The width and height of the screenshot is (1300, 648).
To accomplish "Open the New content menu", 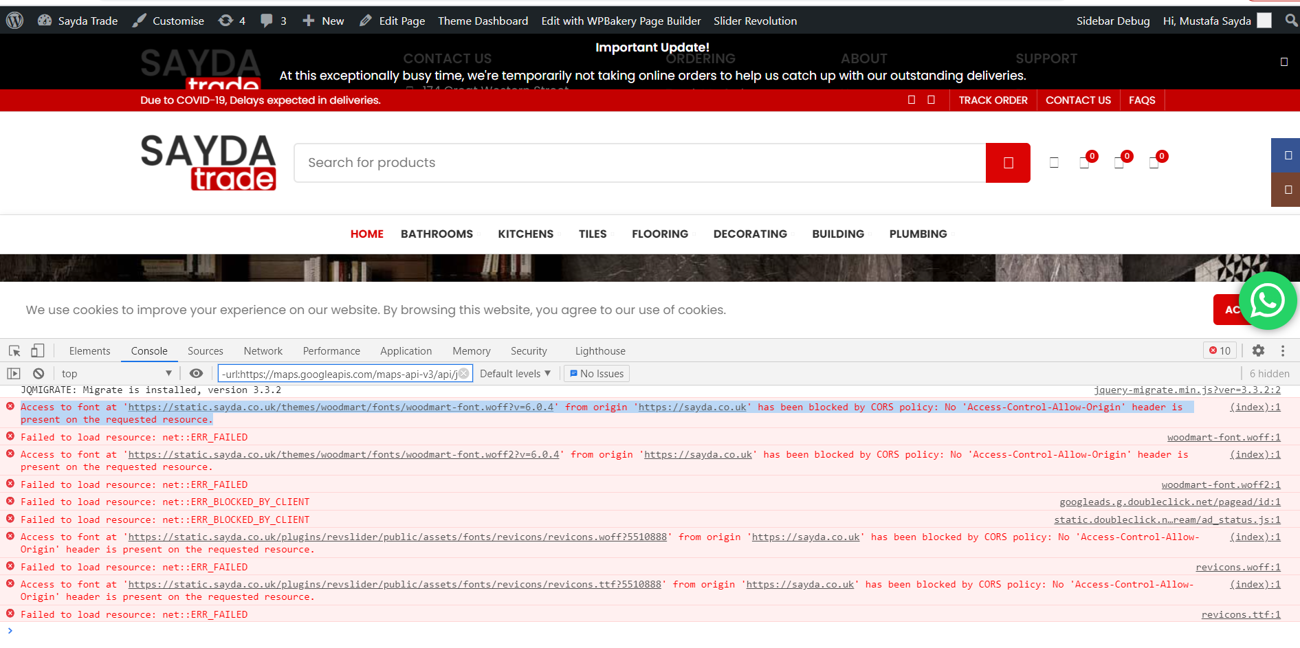I will click(323, 21).
